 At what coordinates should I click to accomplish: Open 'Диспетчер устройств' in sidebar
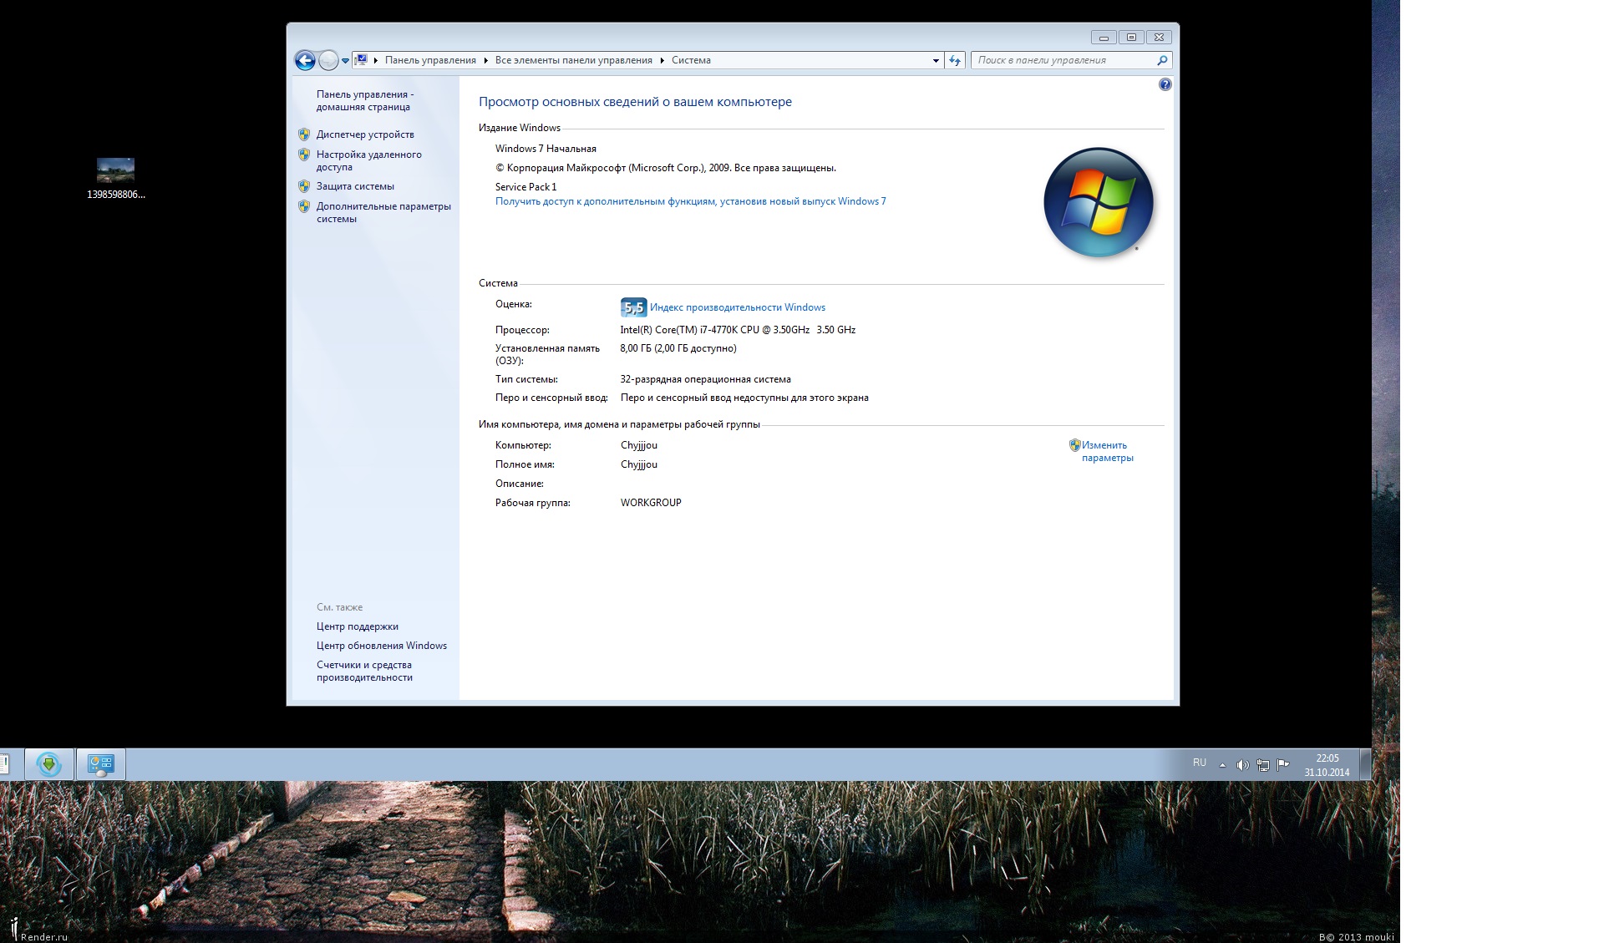365,134
